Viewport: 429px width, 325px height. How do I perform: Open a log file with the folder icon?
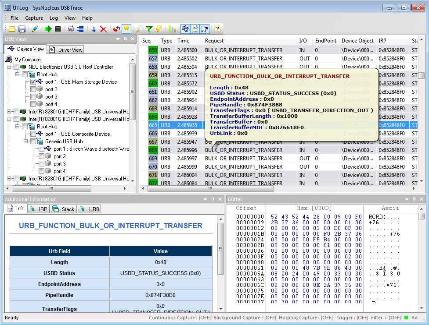click(12, 29)
